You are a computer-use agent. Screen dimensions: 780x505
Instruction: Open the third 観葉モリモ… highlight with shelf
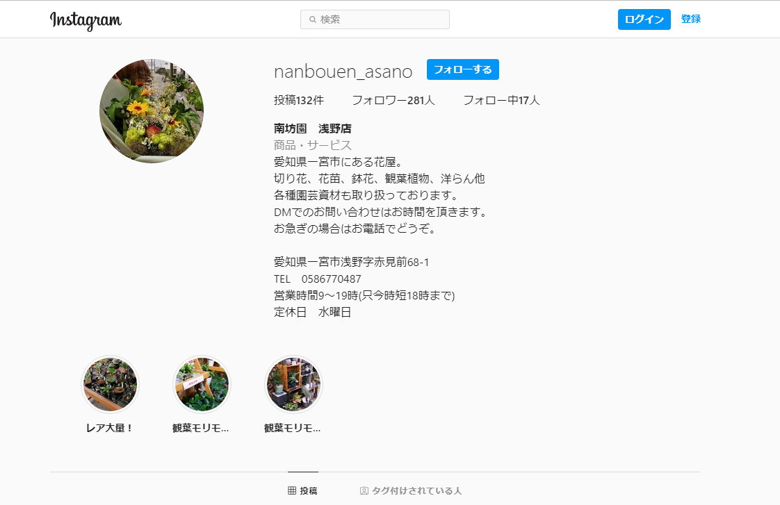coord(293,384)
